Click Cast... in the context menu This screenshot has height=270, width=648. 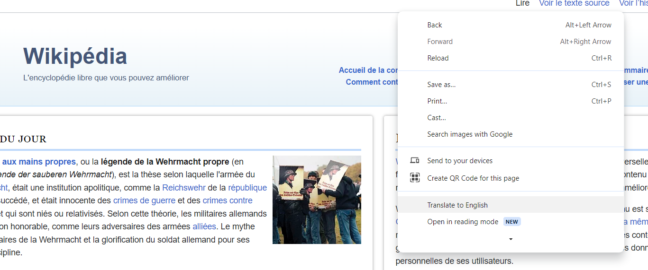437,118
